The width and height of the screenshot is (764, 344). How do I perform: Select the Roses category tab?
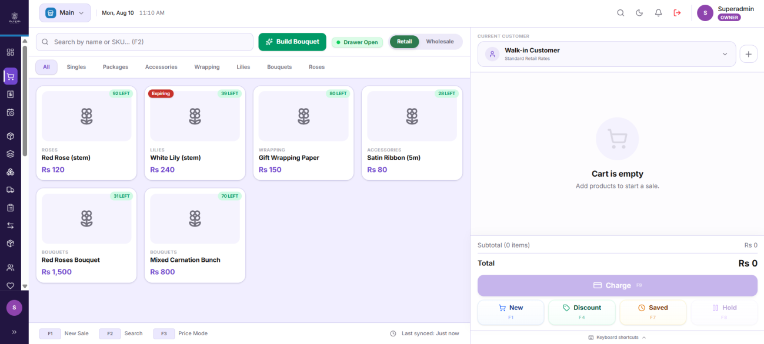[x=316, y=67]
